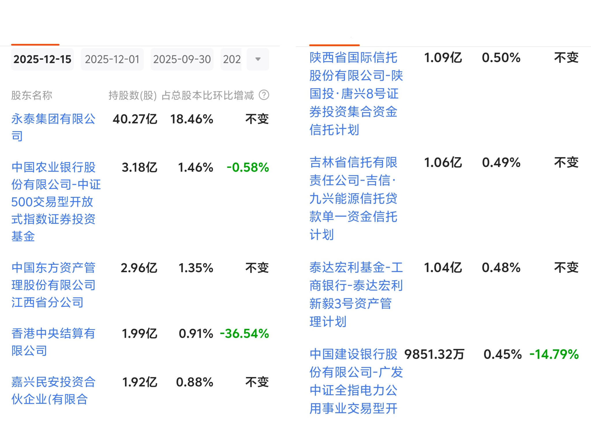Click the help question mark icon
This screenshot has height=443, width=591.
[264, 95]
